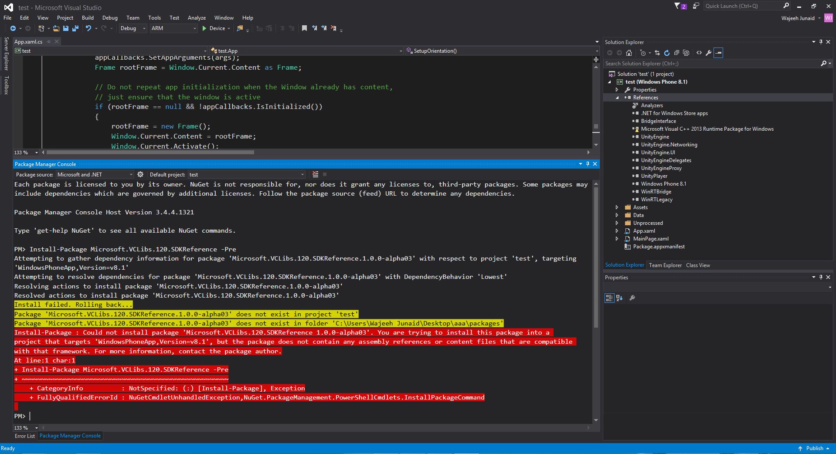This screenshot has height=454, width=836.
Task: Click the Quick Launch search box
Action: point(747,6)
